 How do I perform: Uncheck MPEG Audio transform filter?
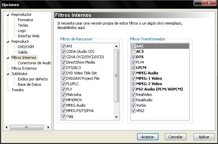click(133, 73)
